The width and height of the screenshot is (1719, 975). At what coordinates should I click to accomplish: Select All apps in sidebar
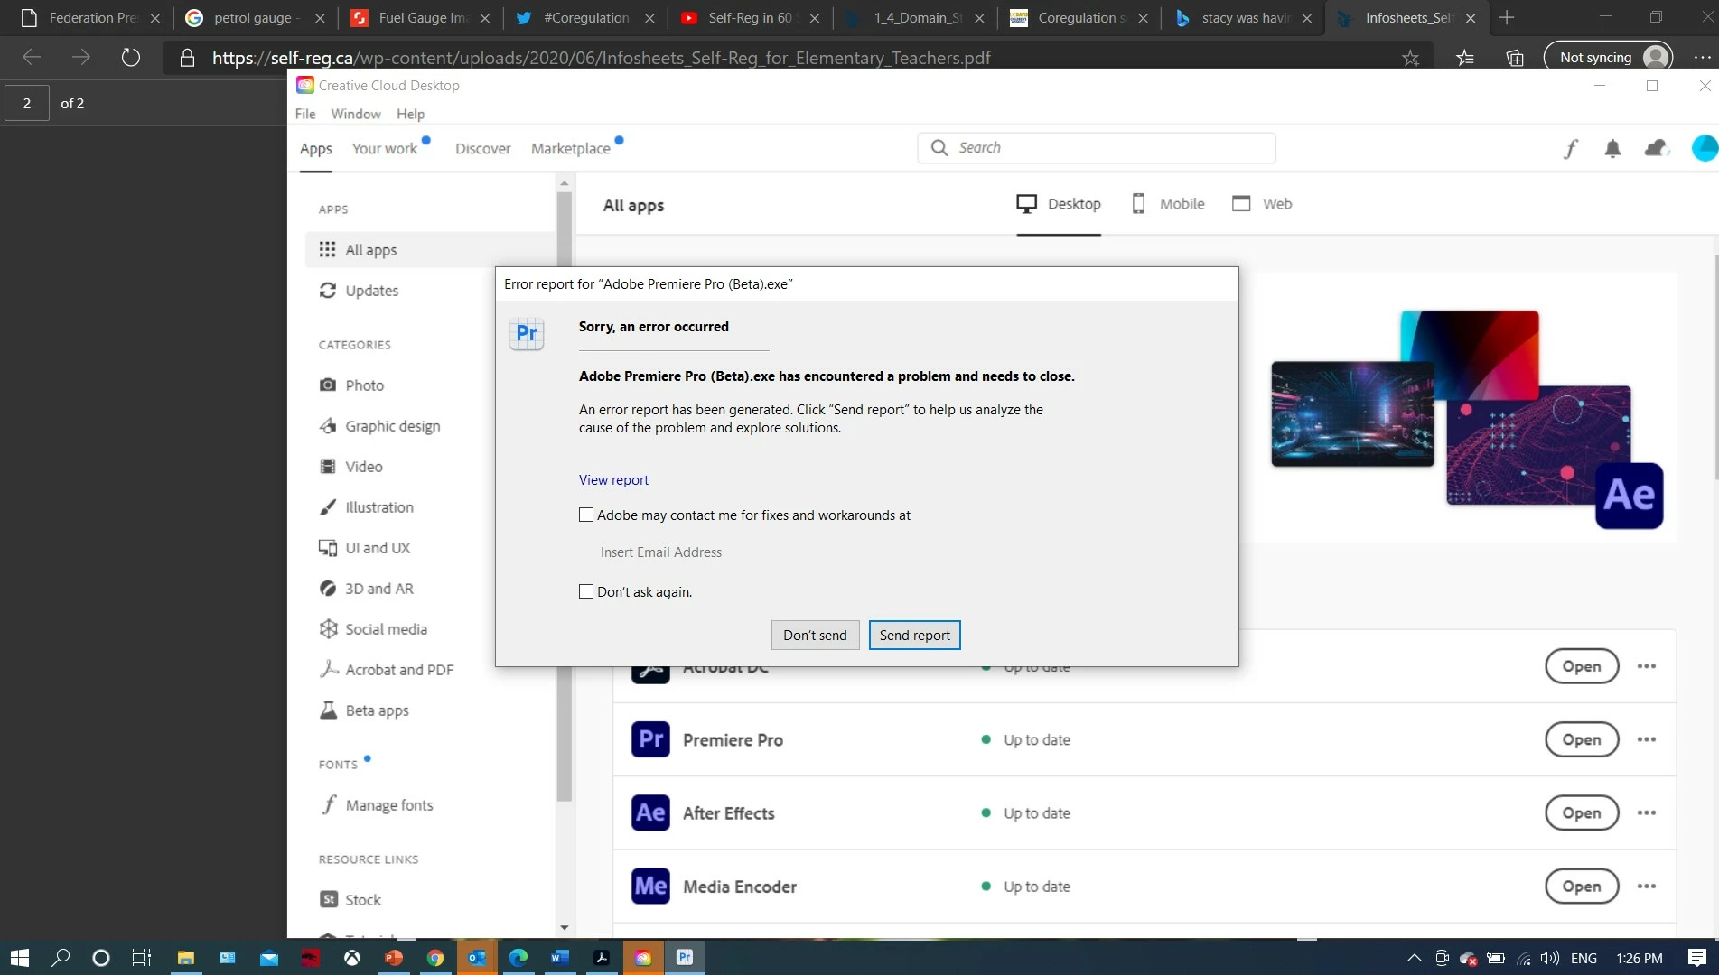pyautogui.click(x=430, y=250)
